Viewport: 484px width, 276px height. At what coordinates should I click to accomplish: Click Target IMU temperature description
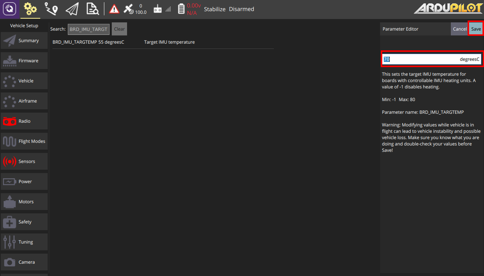coord(170,42)
